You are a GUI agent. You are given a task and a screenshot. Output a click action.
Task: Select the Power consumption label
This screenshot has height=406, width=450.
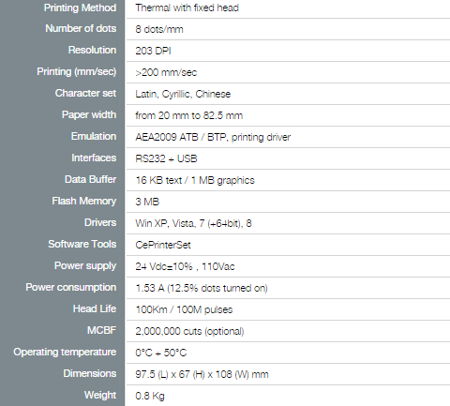tap(71, 287)
